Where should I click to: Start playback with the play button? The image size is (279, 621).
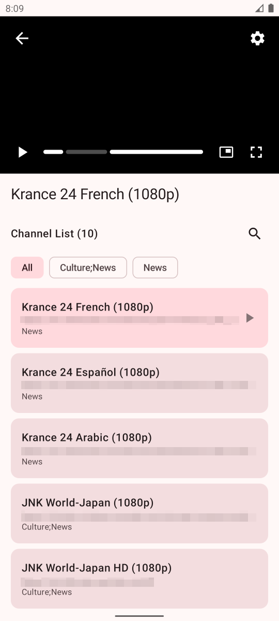coord(22,152)
